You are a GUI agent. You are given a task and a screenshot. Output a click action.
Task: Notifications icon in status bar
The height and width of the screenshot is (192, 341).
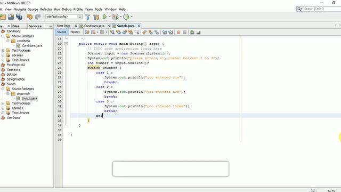[313, 190]
